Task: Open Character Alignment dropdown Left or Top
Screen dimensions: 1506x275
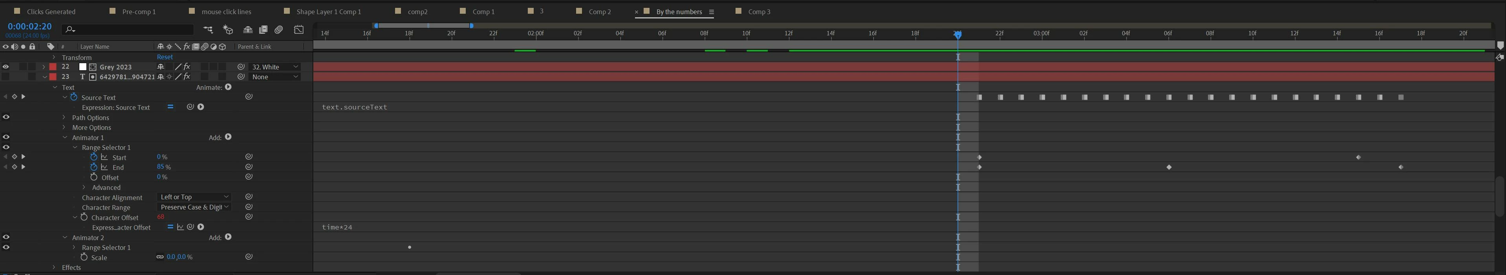Action: point(194,197)
